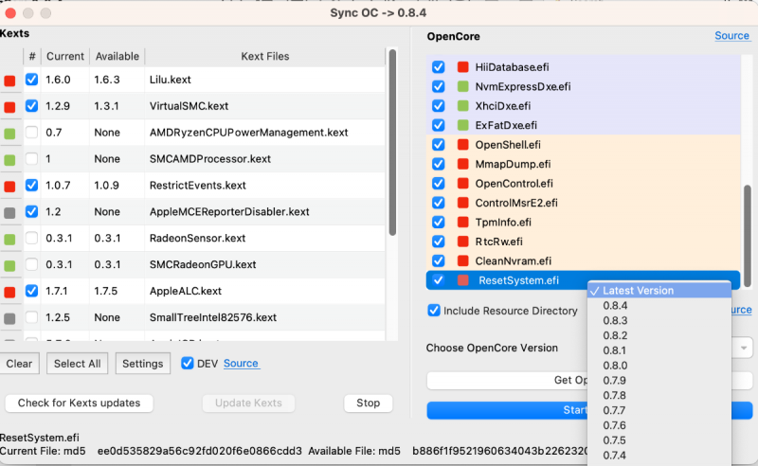Click green status square beside AMDRyzenCPUPowerManagement.kext
The height and width of the screenshot is (466, 758).
click(x=9, y=134)
